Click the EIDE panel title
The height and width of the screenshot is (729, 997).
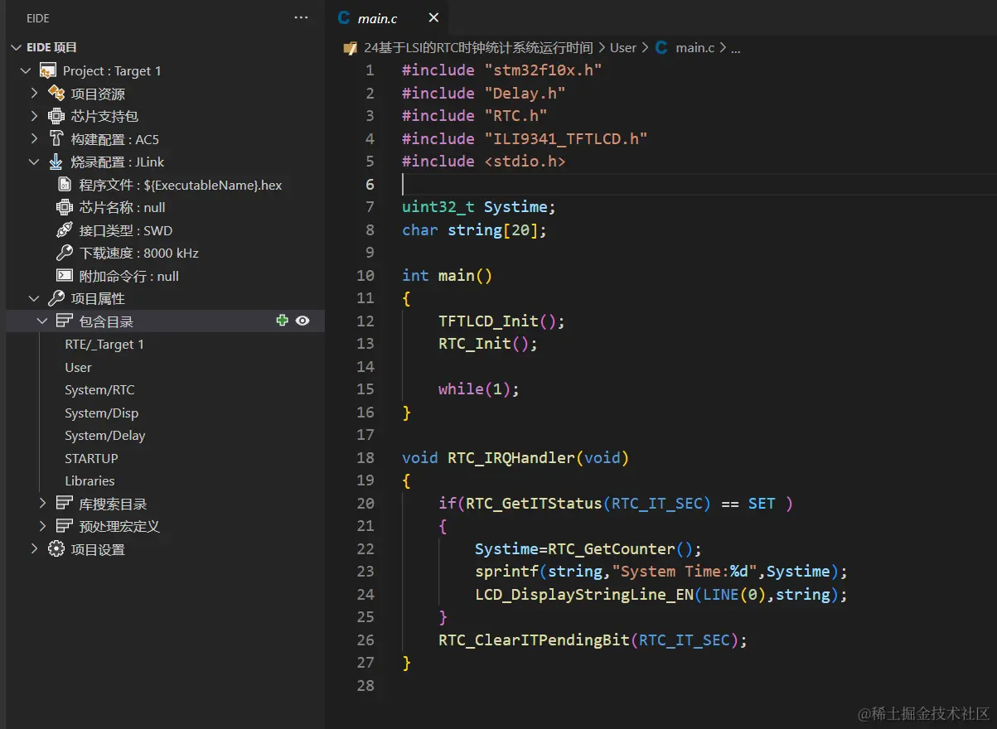[x=38, y=17]
